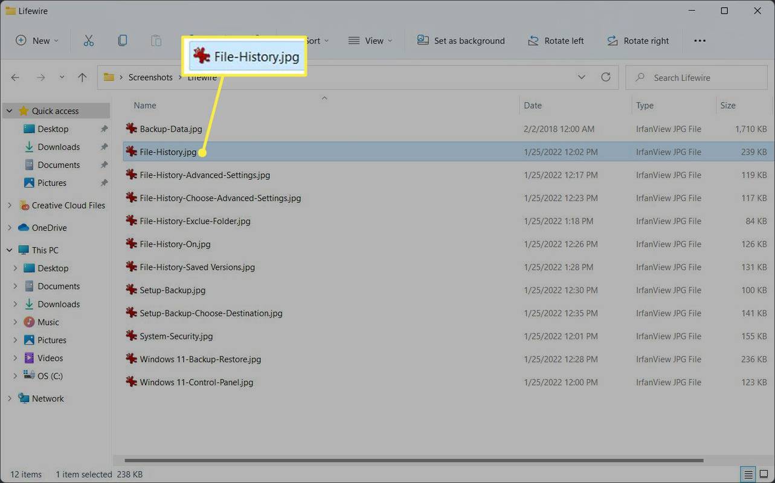Sort files by the Size column
The height and width of the screenshot is (483, 775).
point(728,105)
